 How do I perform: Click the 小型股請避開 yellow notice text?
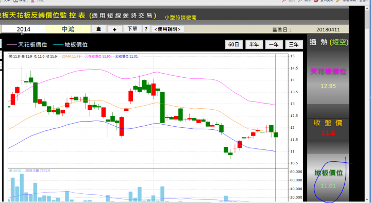(180, 18)
